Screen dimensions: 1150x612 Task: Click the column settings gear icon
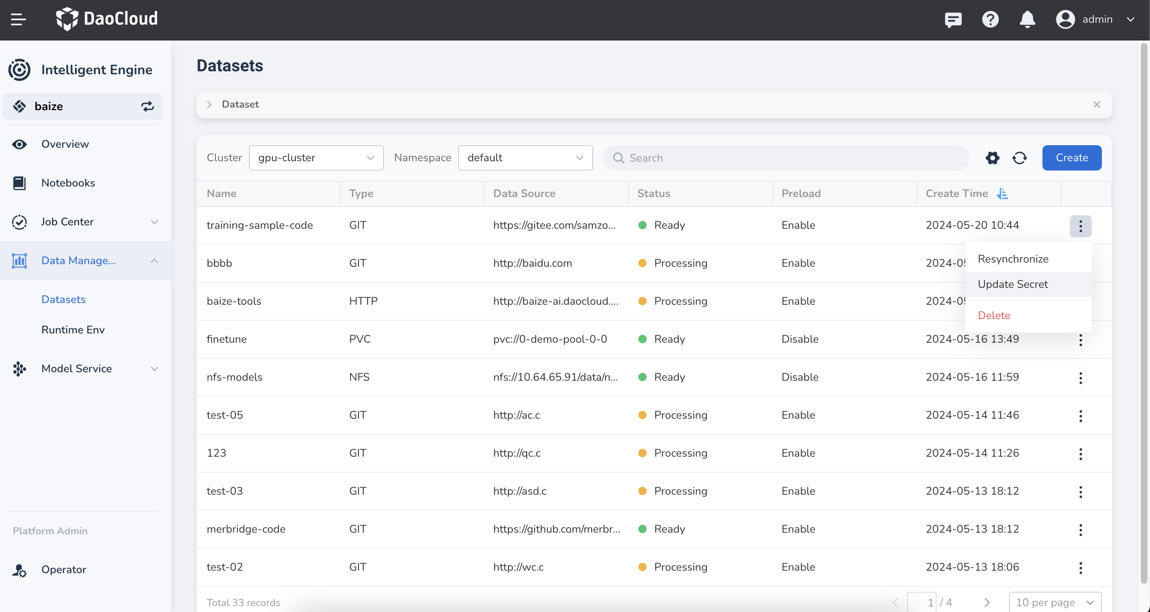993,157
